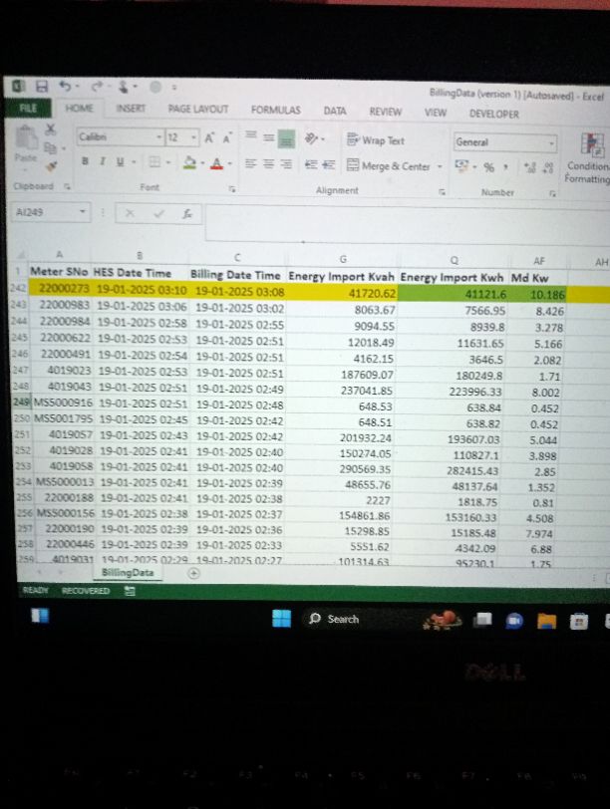Switch to the DEVELOPER tab
The image size is (610, 809).
click(494, 114)
